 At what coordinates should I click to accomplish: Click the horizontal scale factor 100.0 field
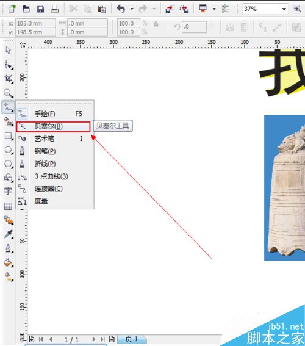(x=128, y=23)
